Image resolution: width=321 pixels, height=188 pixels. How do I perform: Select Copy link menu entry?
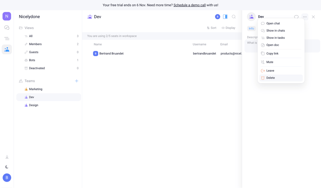pos(272,54)
